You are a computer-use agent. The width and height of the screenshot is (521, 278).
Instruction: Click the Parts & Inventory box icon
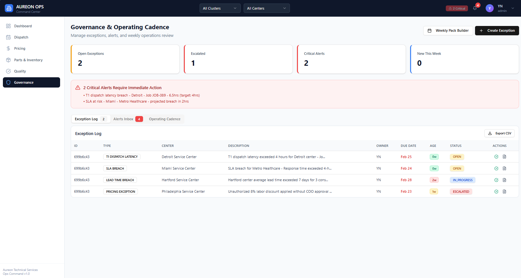8,60
